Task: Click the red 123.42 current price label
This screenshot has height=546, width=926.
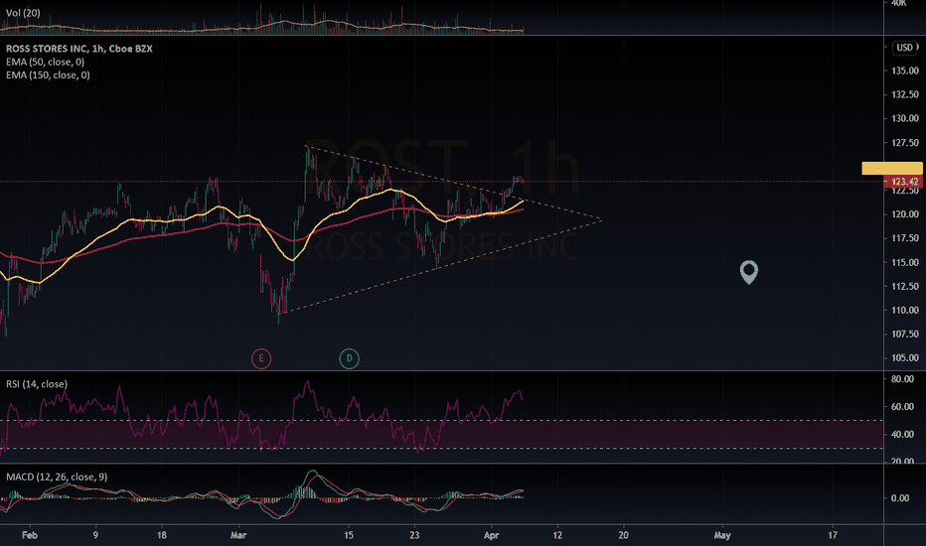Action: (x=904, y=182)
